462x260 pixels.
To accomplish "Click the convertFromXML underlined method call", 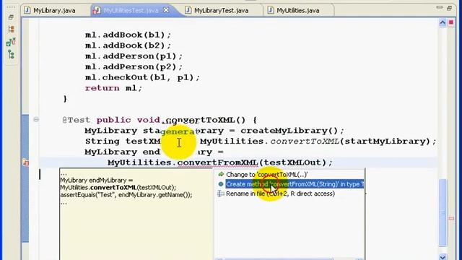I will click(x=217, y=162).
